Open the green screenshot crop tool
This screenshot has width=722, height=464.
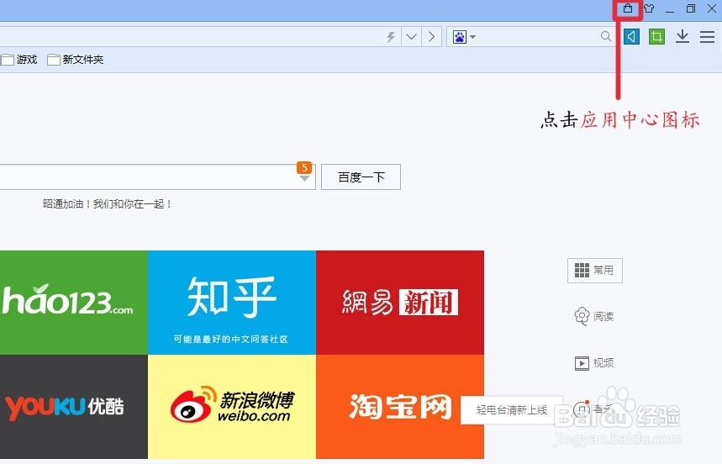656,36
